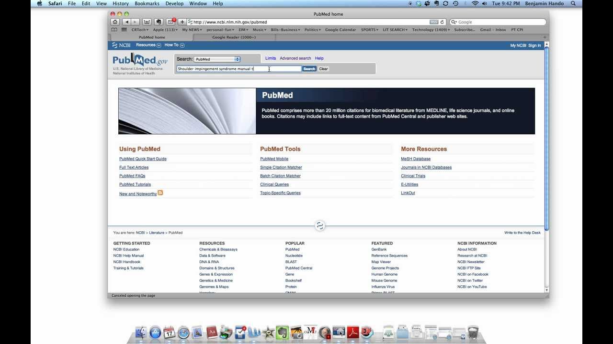Go back one page in Safari
This screenshot has height=344, width=613.
(x=126, y=22)
